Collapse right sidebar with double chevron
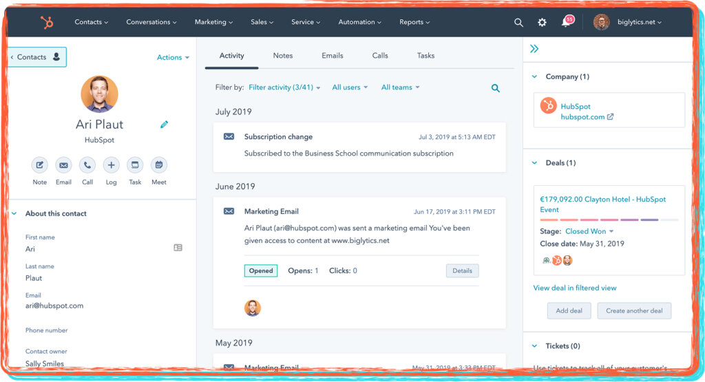 534,49
